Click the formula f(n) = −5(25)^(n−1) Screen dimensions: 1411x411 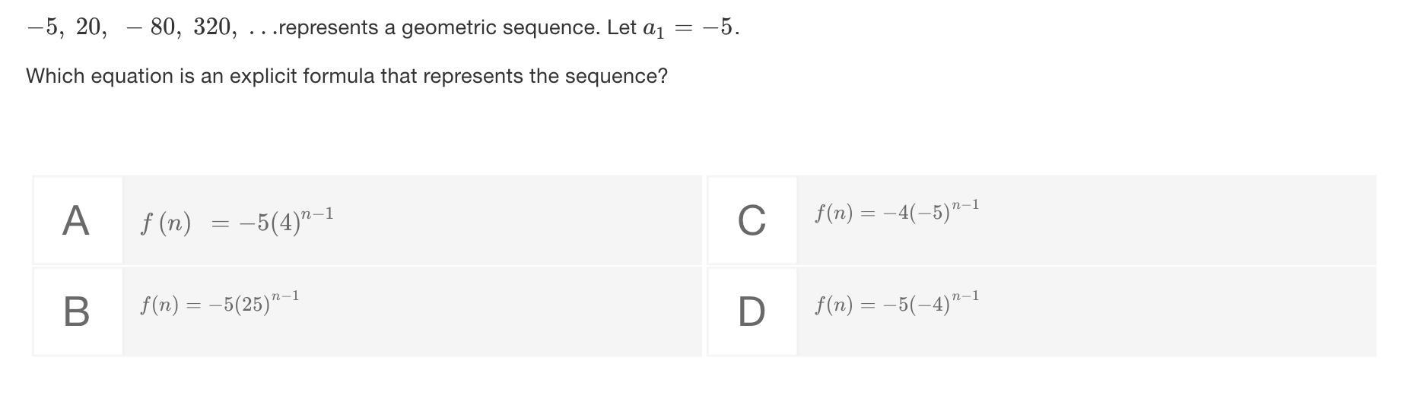[x=219, y=303]
